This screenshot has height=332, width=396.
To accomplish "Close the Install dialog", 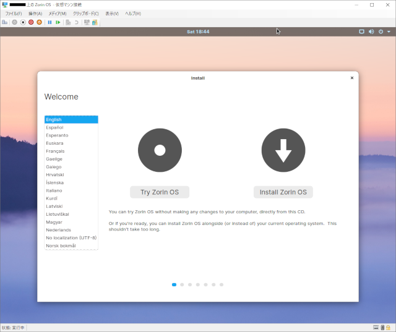I will coord(352,78).
